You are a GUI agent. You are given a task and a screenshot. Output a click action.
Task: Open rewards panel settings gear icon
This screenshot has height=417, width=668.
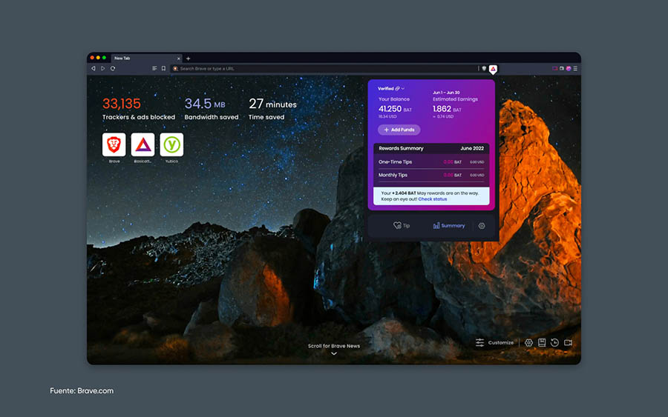click(x=482, y=226)
